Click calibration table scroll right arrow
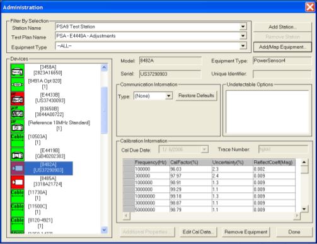Screen dimensions: 317x244 point(297,216)
